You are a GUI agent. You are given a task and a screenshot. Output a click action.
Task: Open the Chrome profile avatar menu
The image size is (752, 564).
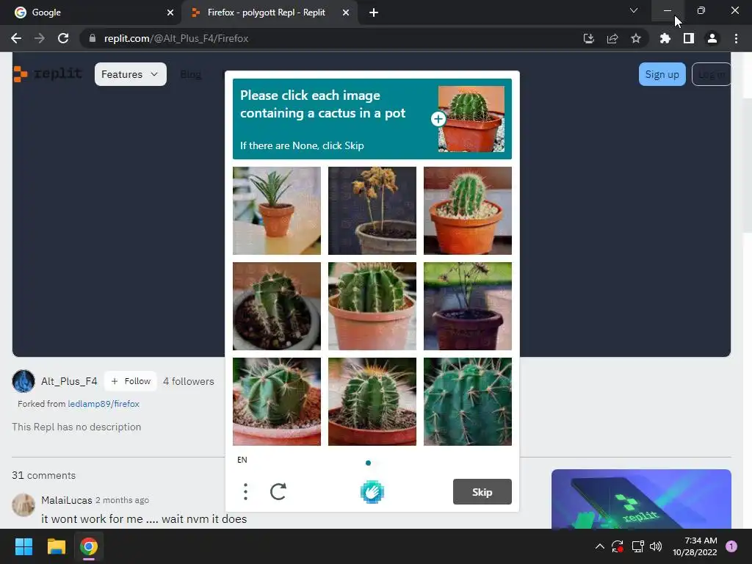point(712,38)
